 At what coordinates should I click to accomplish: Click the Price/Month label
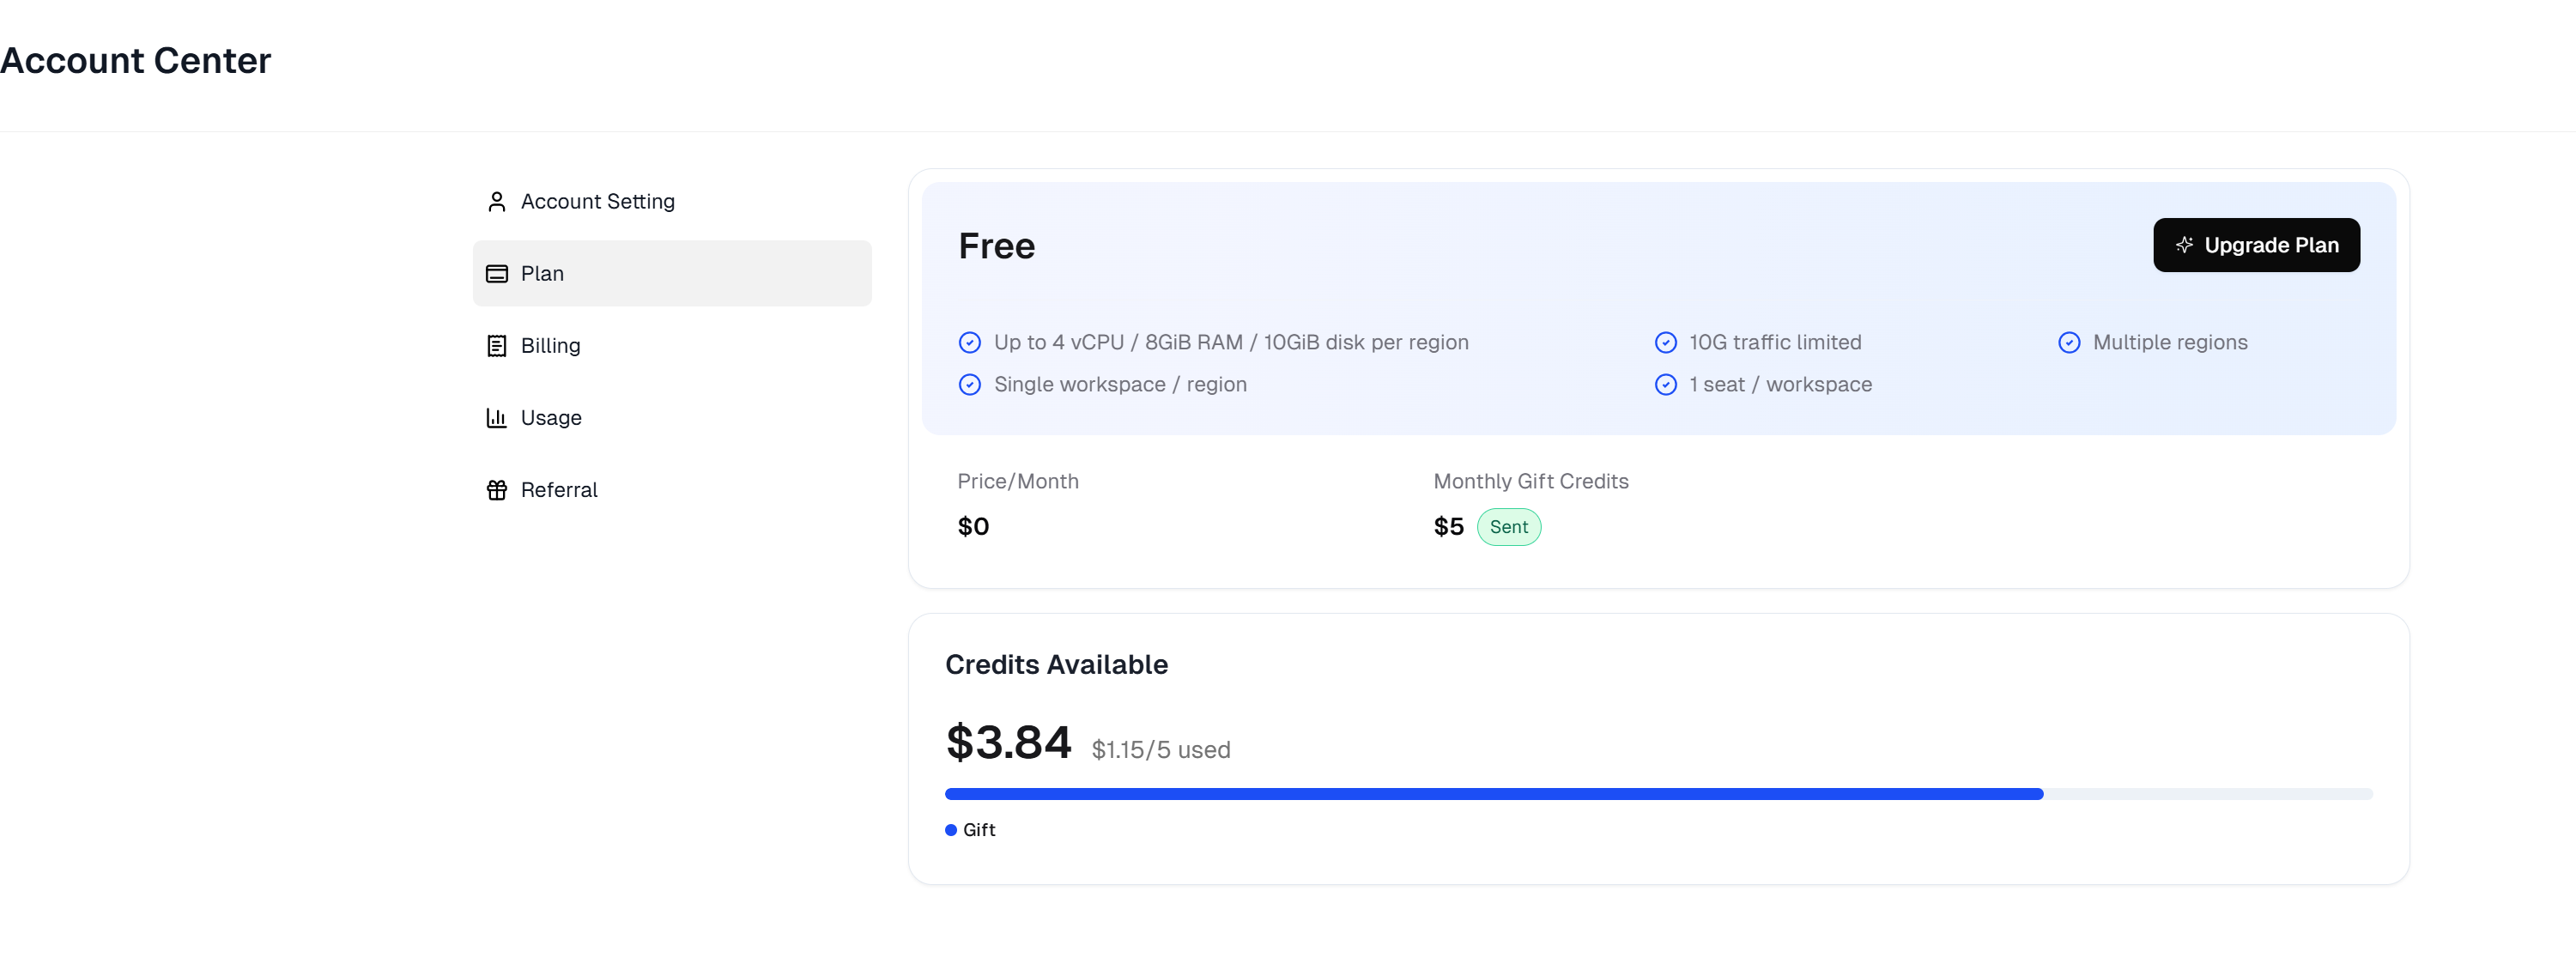[x=1018, y=482]
